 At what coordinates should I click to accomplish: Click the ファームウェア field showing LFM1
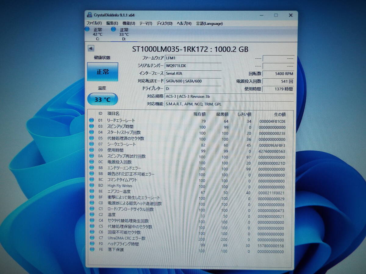[x=193, y=58]
